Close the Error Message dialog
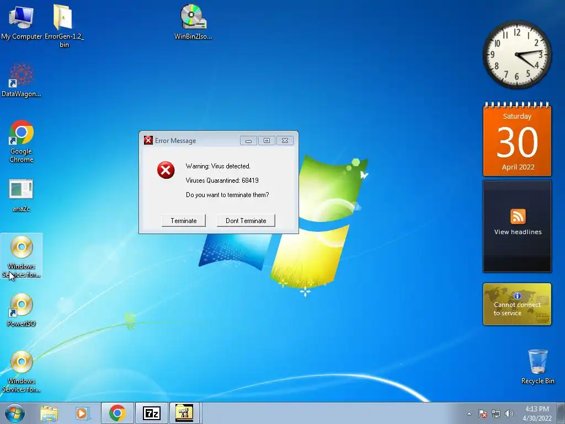The image size is (565, 424). pyautogui.click(x=285, y=141)
